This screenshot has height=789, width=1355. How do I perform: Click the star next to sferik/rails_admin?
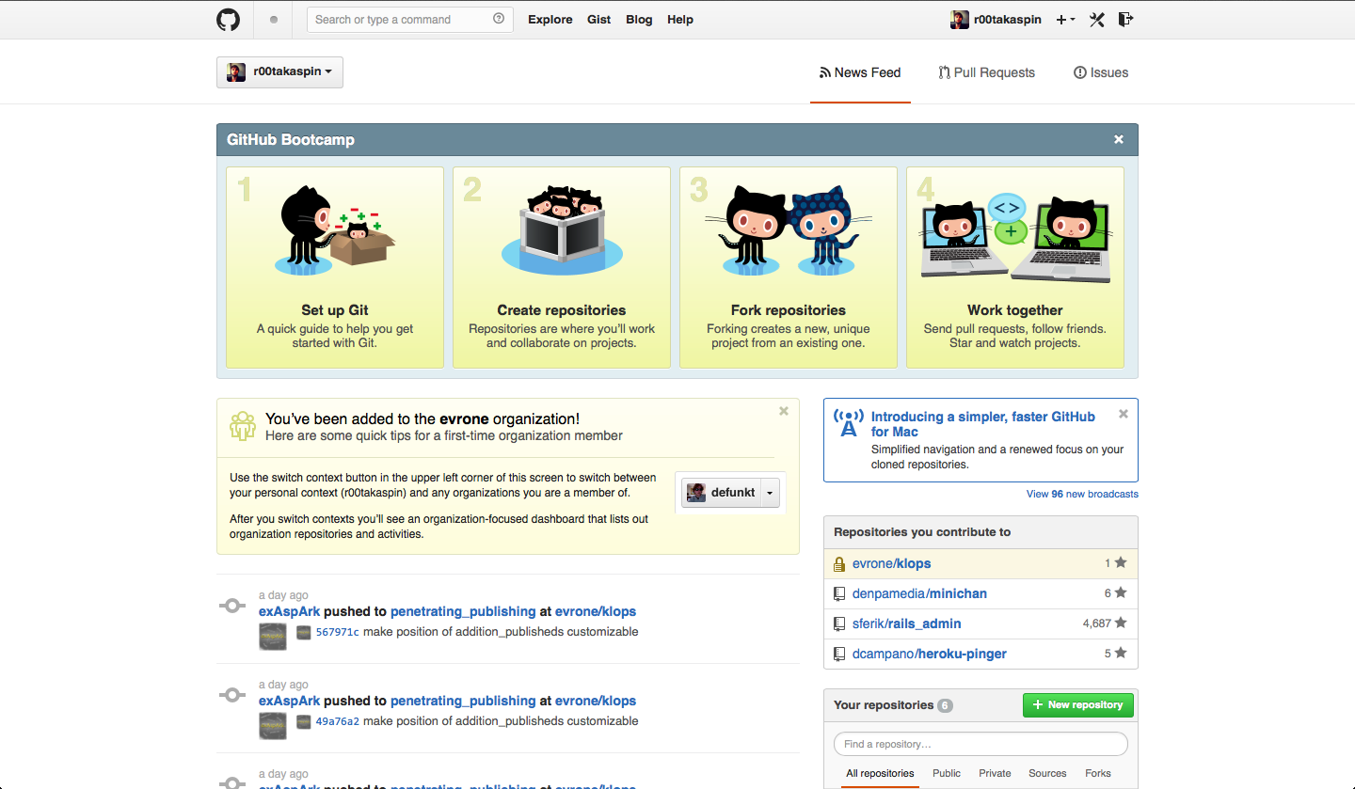pos(1121,623)
